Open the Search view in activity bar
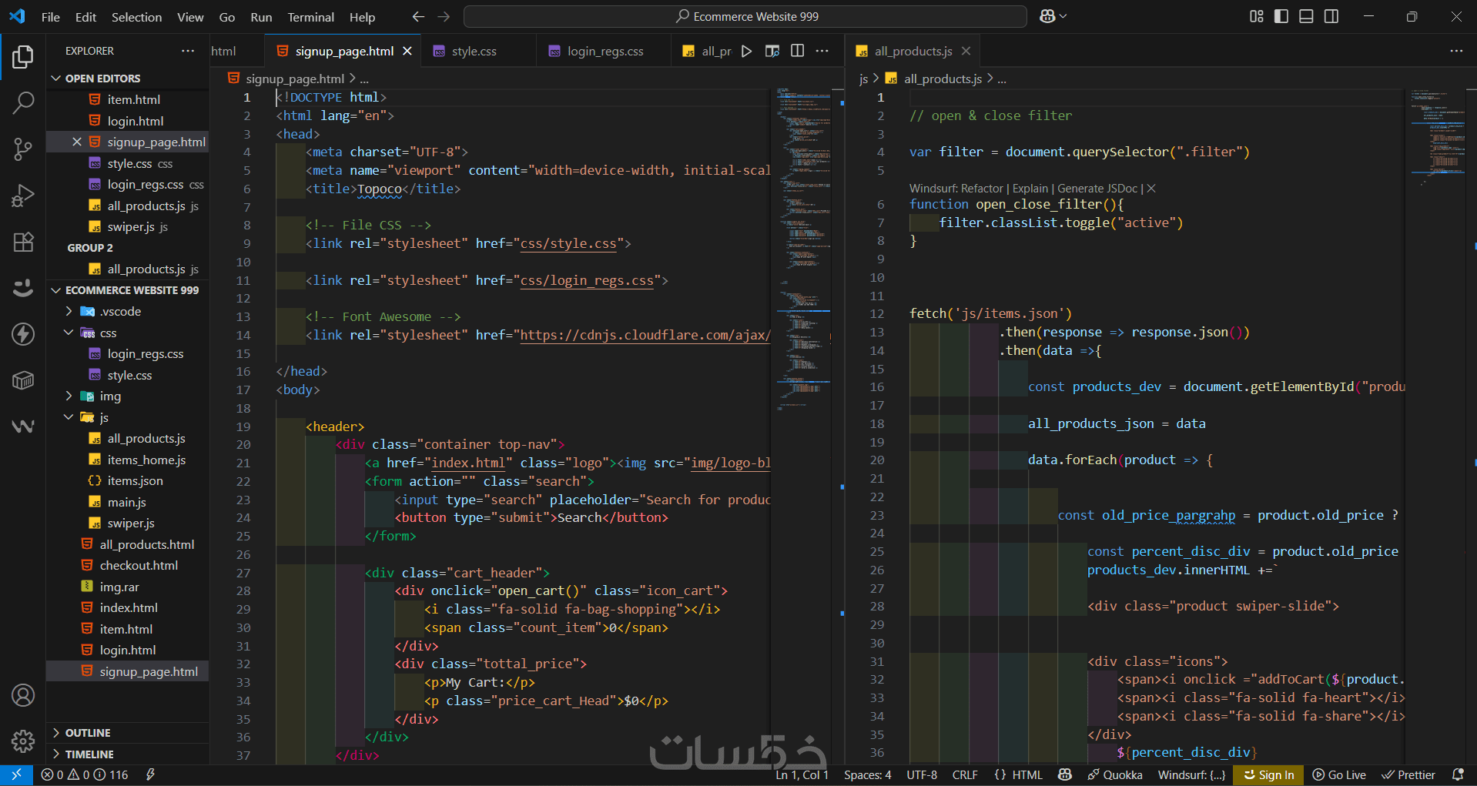The height and width of the screenshot is (786, 1477). [x=23, y=102]
